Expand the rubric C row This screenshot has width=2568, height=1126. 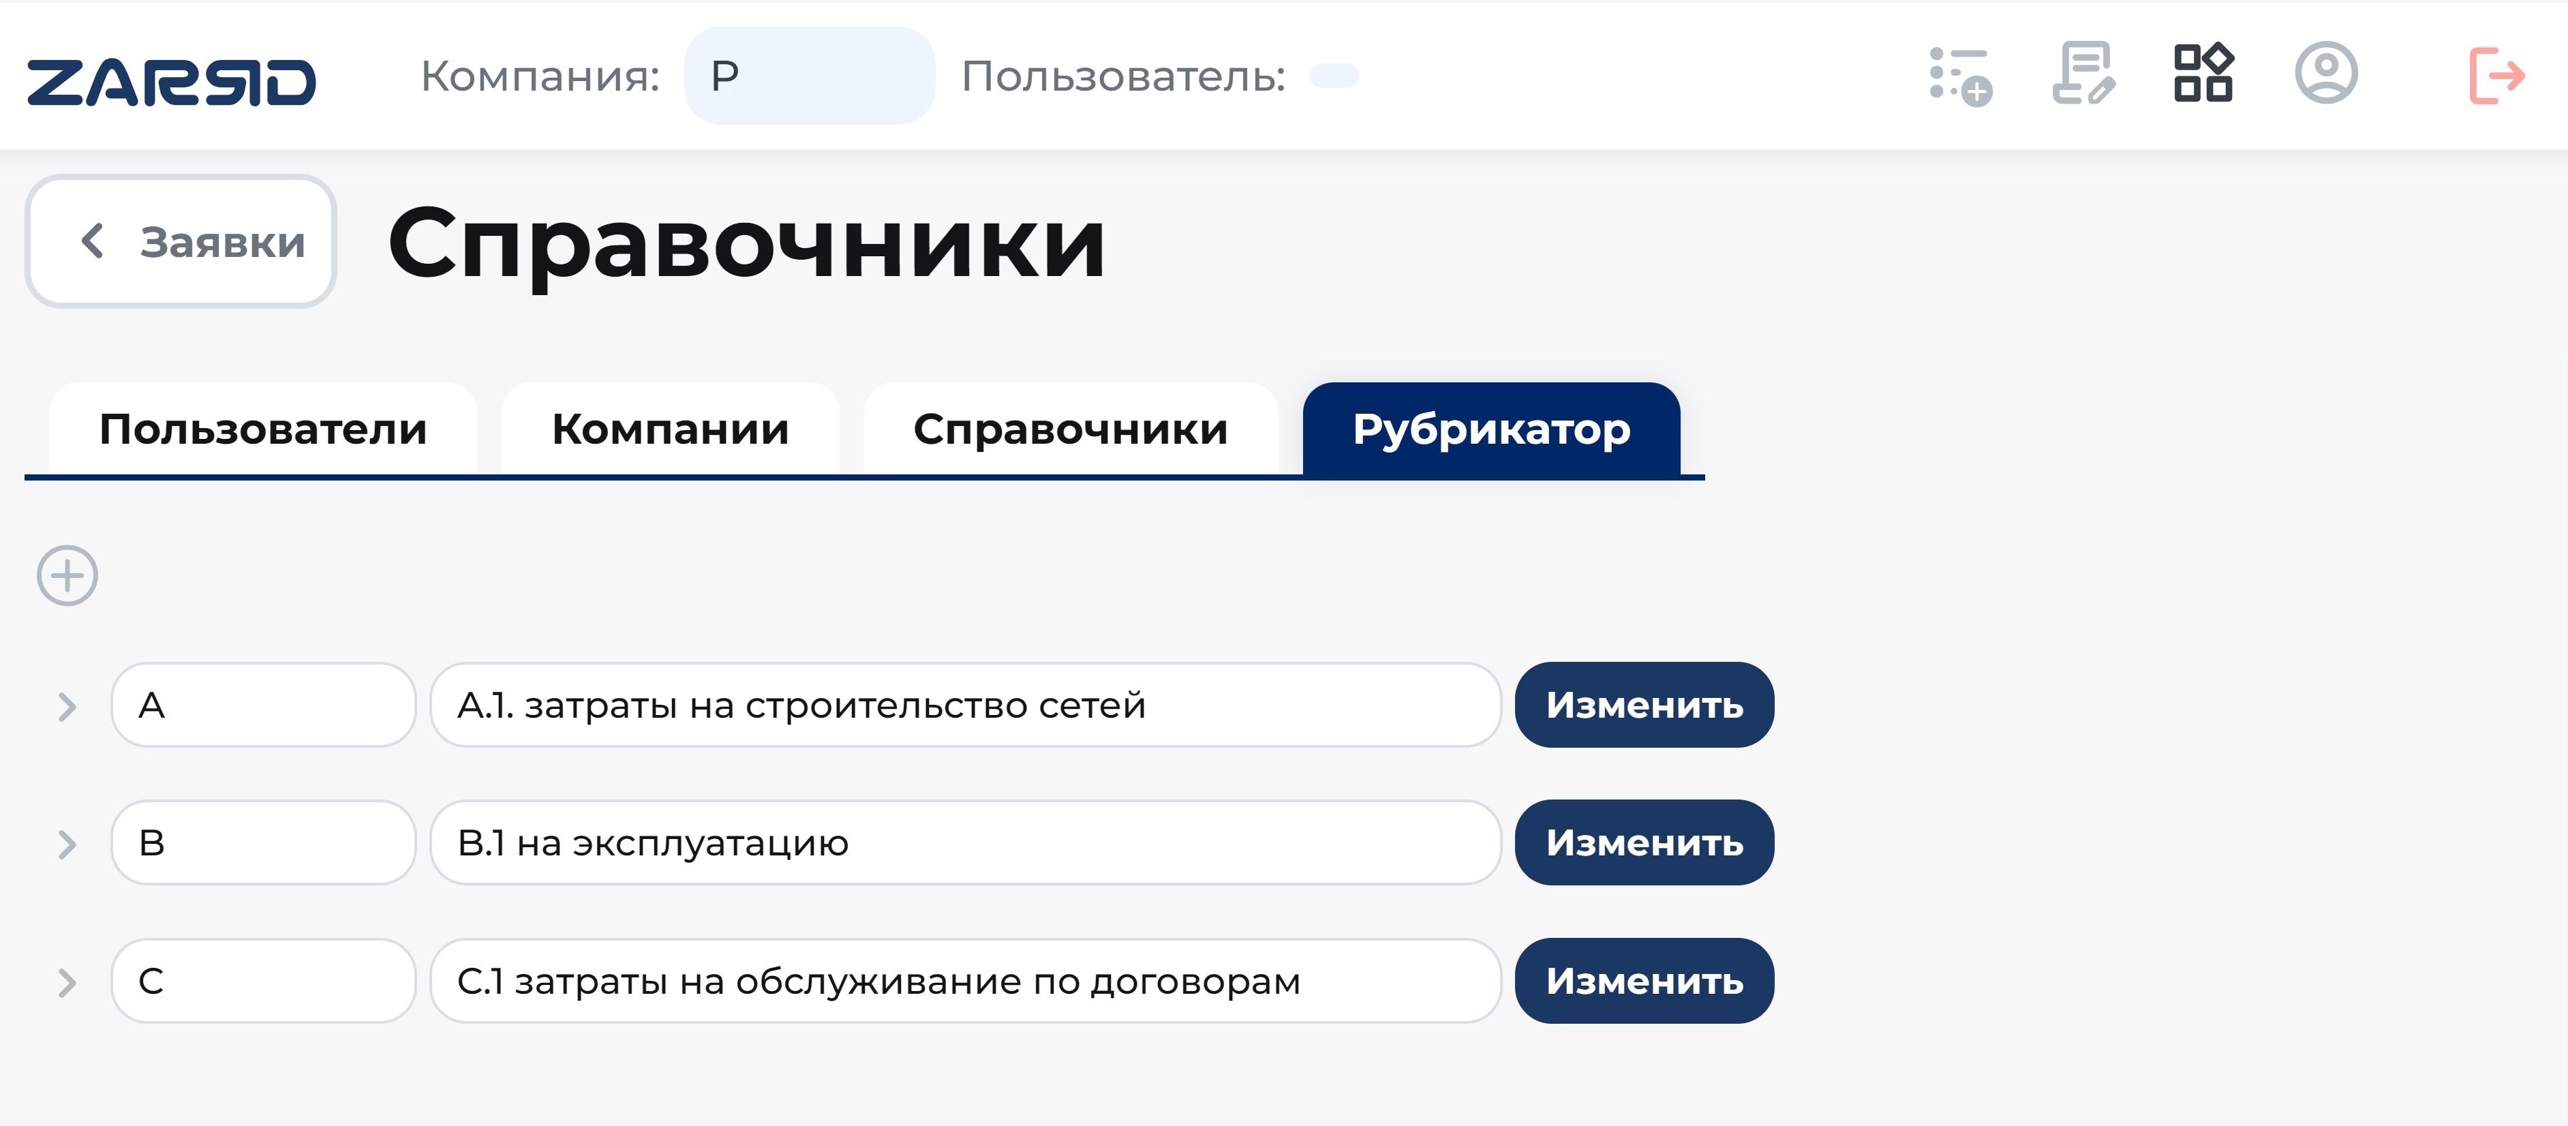pyautogui.click(x=67, y=982)
